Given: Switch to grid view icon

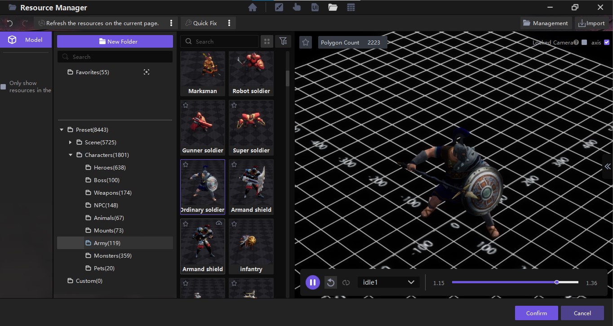Looking at the screenshot, I should pos(267,41).
